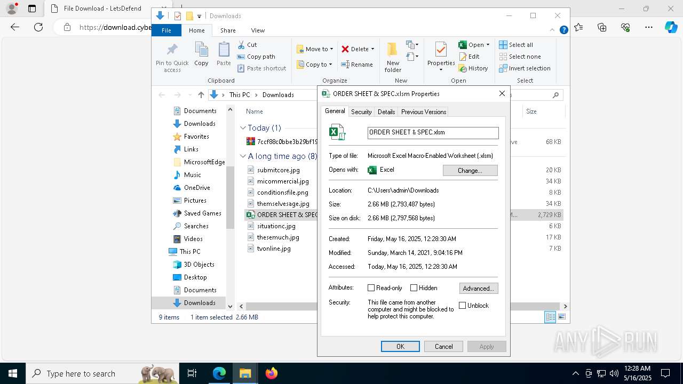Open the Copy to dropdown
Viewport: 683px width, 384px height.
point(314,65)
